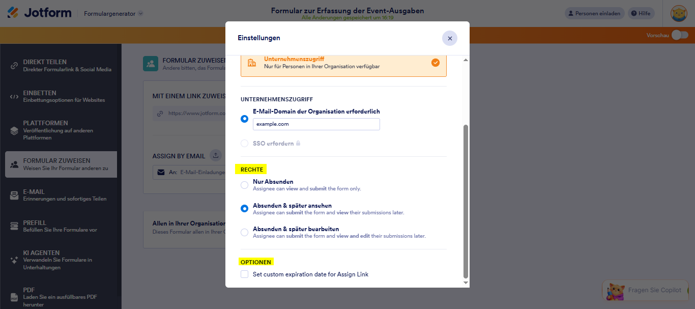Click the OPTIONEN section heading

(256, 262)
